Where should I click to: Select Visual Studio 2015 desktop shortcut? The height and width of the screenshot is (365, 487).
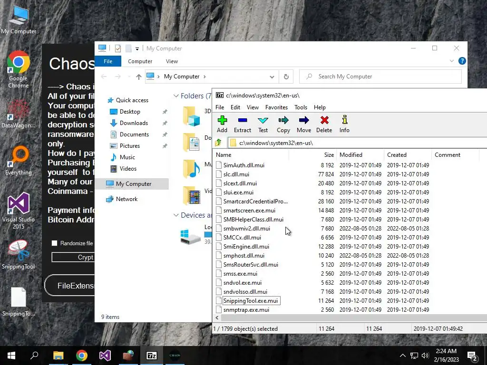click(19, 211)
